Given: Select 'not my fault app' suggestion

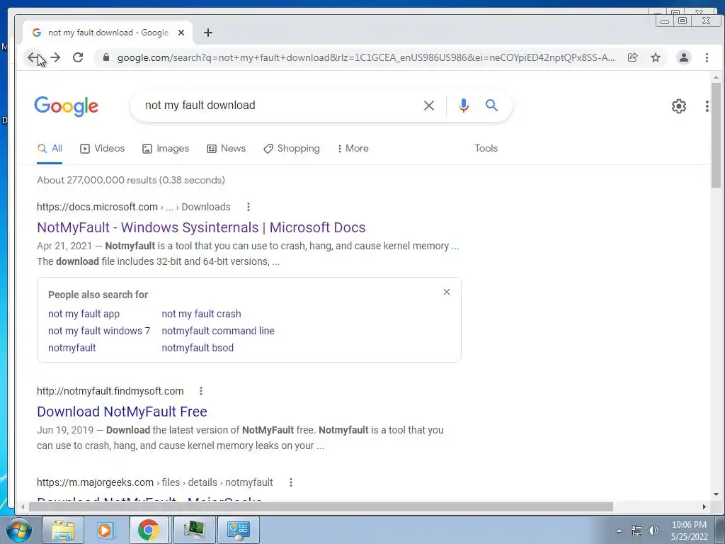Looking at the screenshot, I should coord(84,314).
